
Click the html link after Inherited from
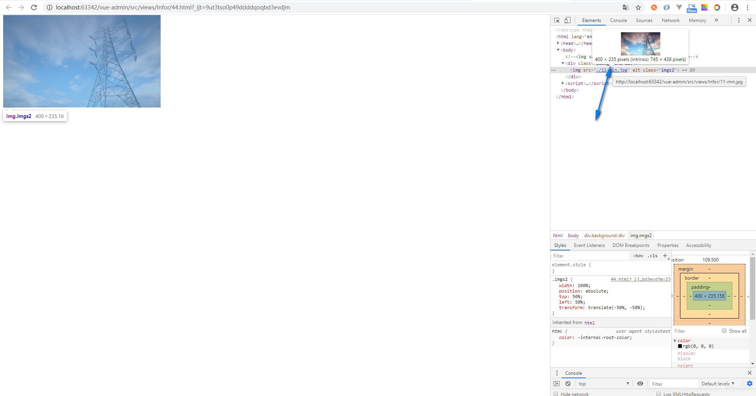pyautogui.click(x=589, y=323)
